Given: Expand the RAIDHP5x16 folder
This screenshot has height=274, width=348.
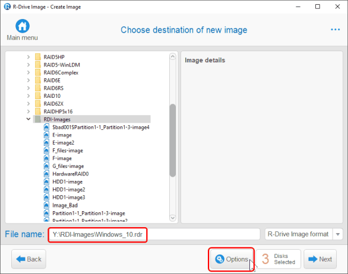Looking at the screenshot, I should [x=29, y=111].
